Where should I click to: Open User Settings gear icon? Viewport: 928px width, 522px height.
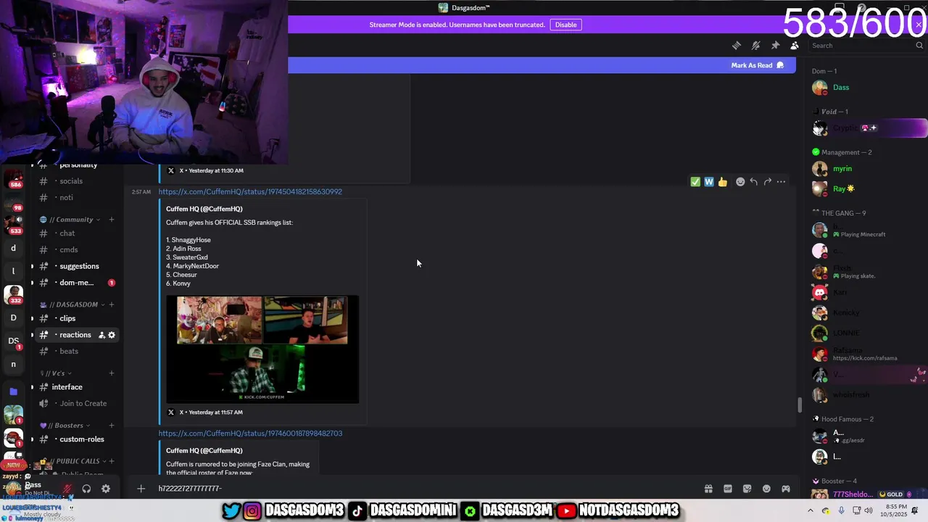click(106, 489)
